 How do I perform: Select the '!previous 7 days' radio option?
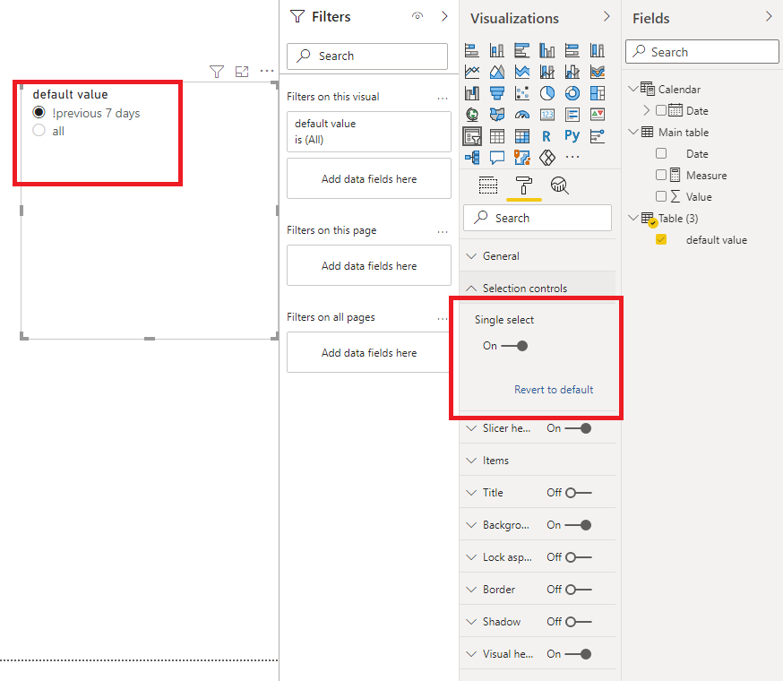click(39, 112)
